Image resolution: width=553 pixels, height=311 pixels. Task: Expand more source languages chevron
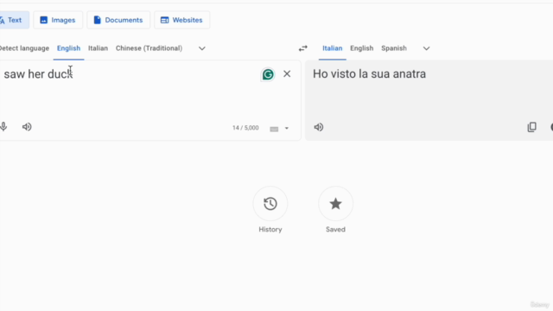tap(201, 48)
